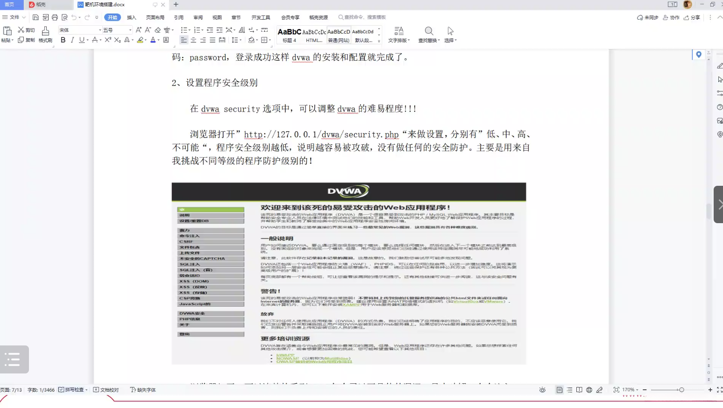
Task: Switch to the 插入 (Insert) tab
Action: point(132,17)
